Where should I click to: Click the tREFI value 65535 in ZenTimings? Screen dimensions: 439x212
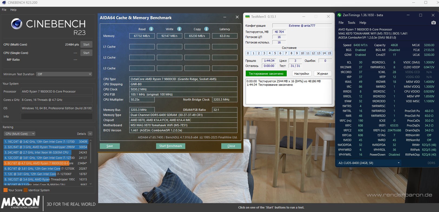click(394, 125)
